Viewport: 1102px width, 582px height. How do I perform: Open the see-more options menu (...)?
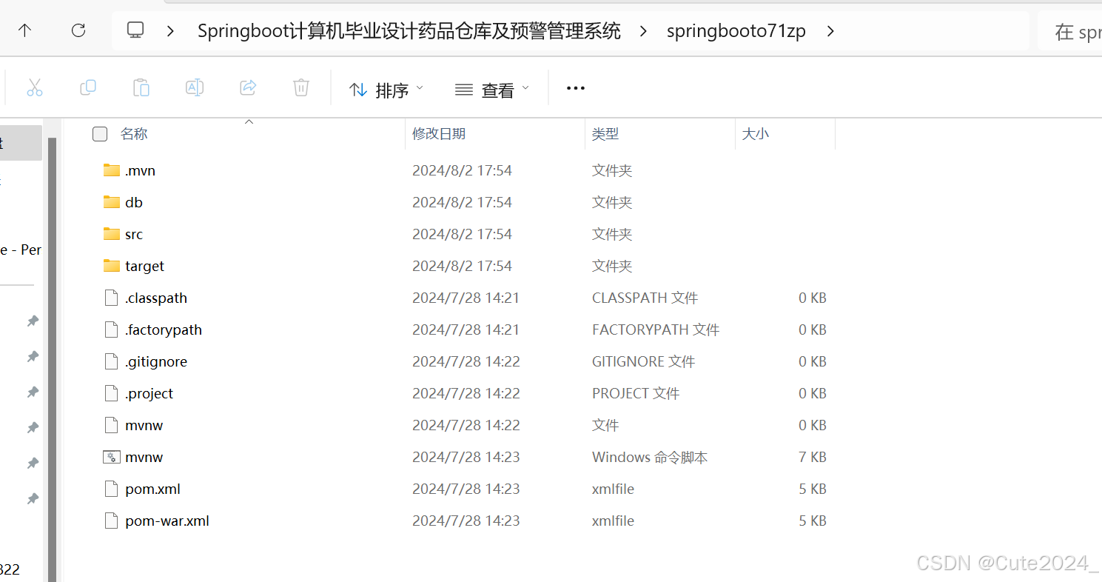575,87
